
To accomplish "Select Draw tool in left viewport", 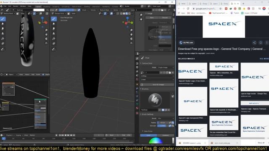I will 3,19.
